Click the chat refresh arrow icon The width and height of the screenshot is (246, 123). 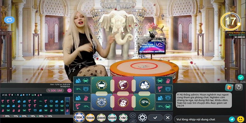click(239, 87)
